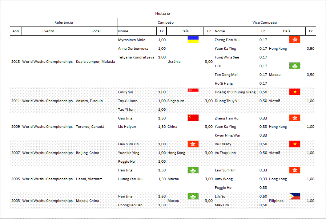Viewport: 326px width, 219px height.
Task: Click the Toronto, Canadá location cell
Action: tap(90, 127)
